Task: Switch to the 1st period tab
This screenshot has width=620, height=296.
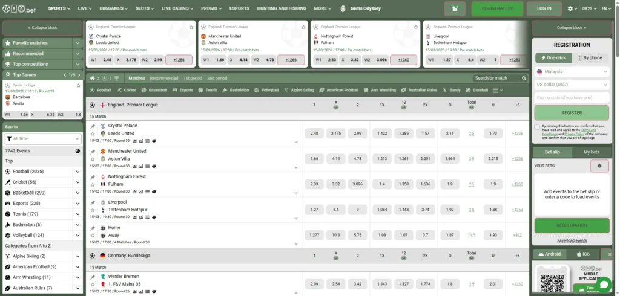Action: 193,78
